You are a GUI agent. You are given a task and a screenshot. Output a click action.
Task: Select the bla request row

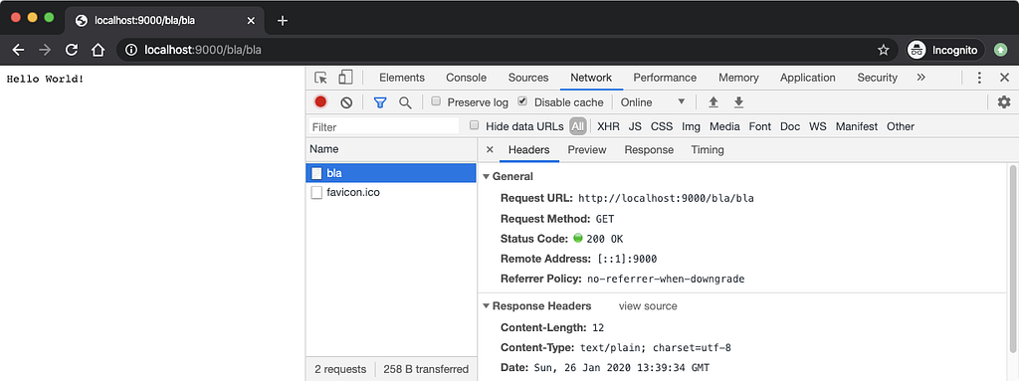(391, 173)
